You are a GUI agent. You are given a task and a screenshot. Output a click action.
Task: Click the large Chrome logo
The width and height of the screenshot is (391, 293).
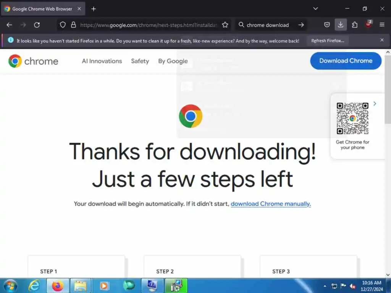(191, 116)
